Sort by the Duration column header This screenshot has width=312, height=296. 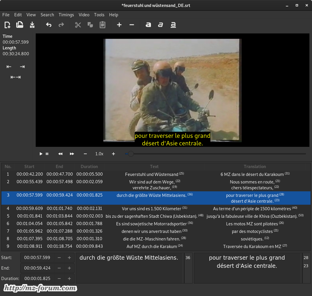[x=89, y=167]
